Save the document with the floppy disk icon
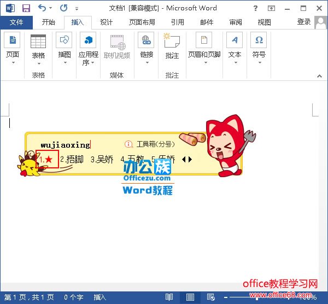Image resolution: width=328 pixels, height=304 pixels. [x=26, y=8]
